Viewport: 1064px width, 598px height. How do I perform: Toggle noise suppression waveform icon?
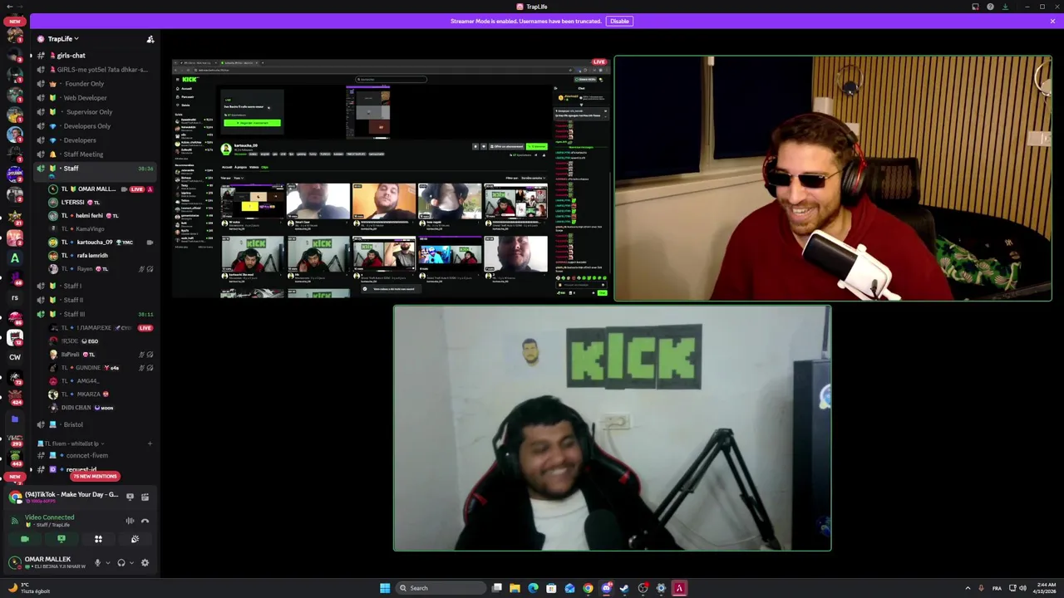click(130, 521)
